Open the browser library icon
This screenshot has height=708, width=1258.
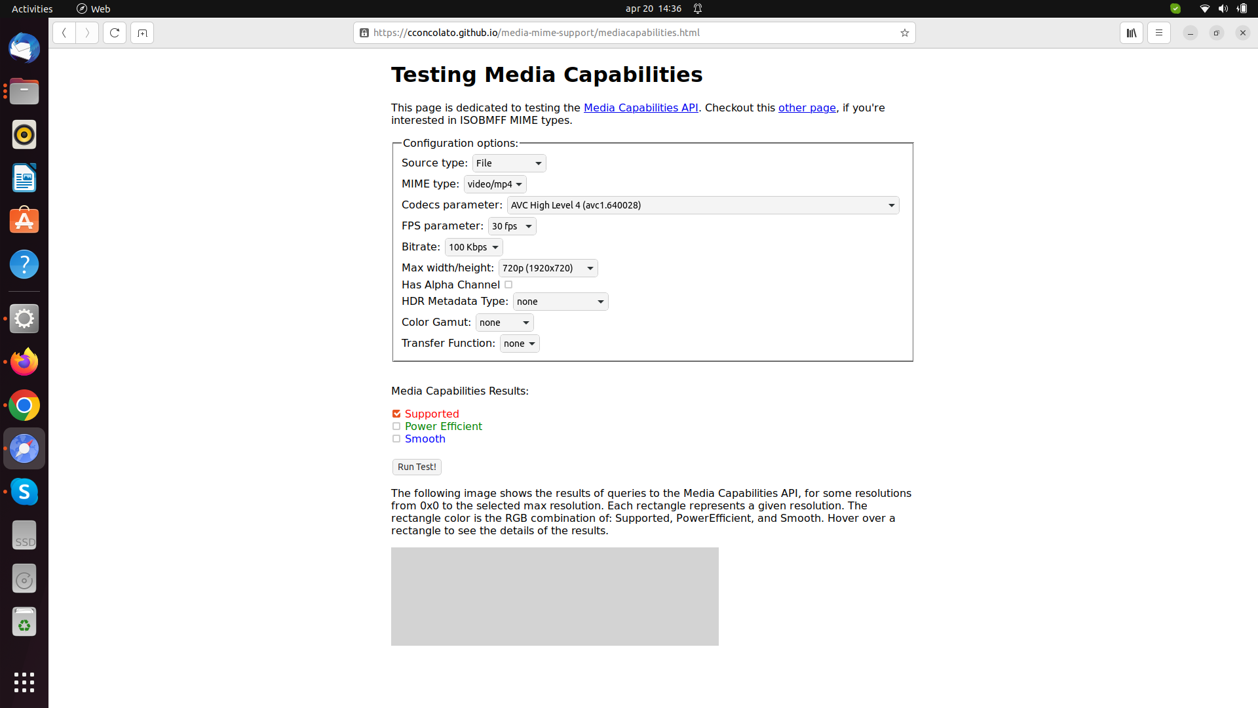click(1132, 33)
